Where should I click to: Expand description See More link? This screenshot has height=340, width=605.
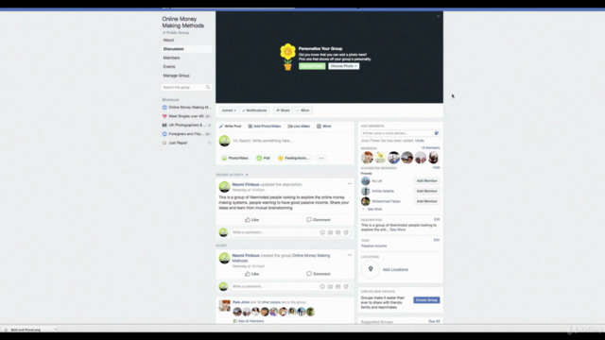click(x=397, y=229)
